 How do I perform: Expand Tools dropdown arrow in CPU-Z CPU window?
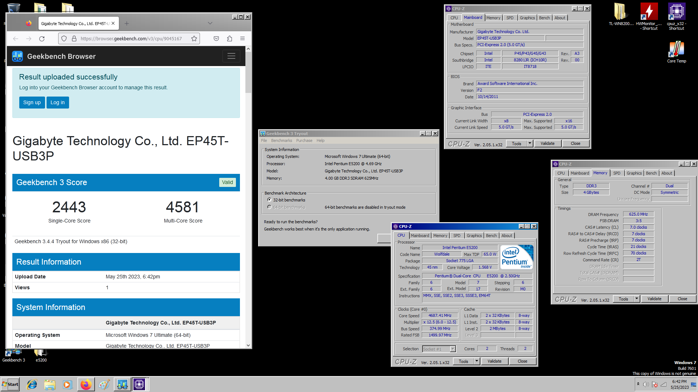coord(477,361)
